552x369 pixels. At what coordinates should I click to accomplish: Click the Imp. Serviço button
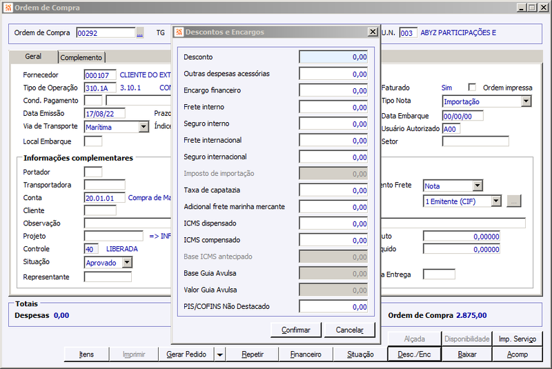[517, 339]
